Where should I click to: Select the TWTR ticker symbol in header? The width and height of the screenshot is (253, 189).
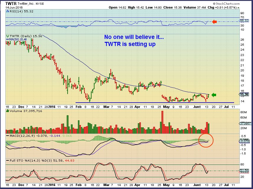(x=11, y=4)
